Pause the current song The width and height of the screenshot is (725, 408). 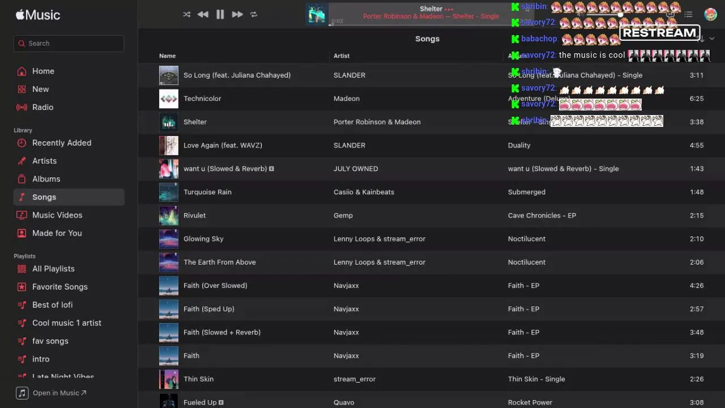220,15
